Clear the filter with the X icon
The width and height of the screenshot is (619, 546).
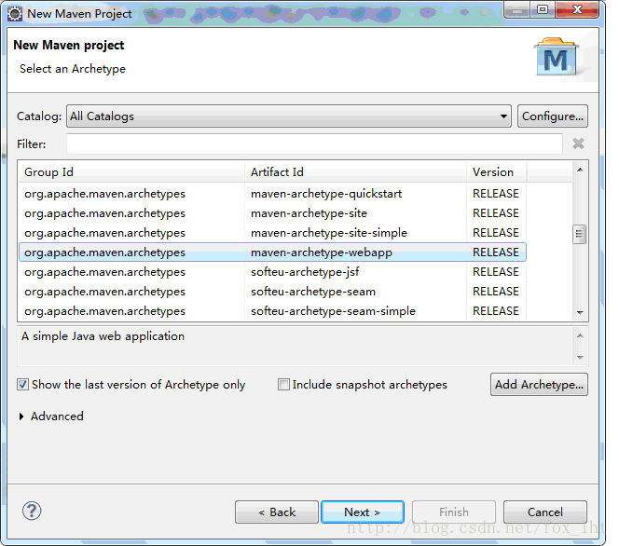[578, 143]
